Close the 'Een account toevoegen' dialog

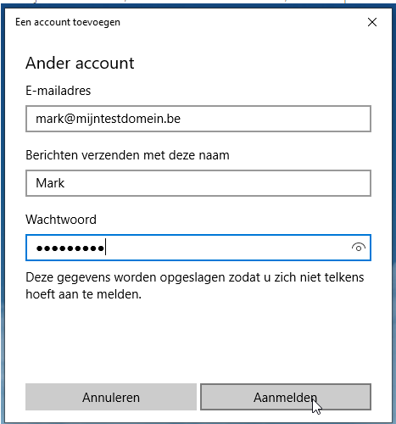click(x=372, y=22)
